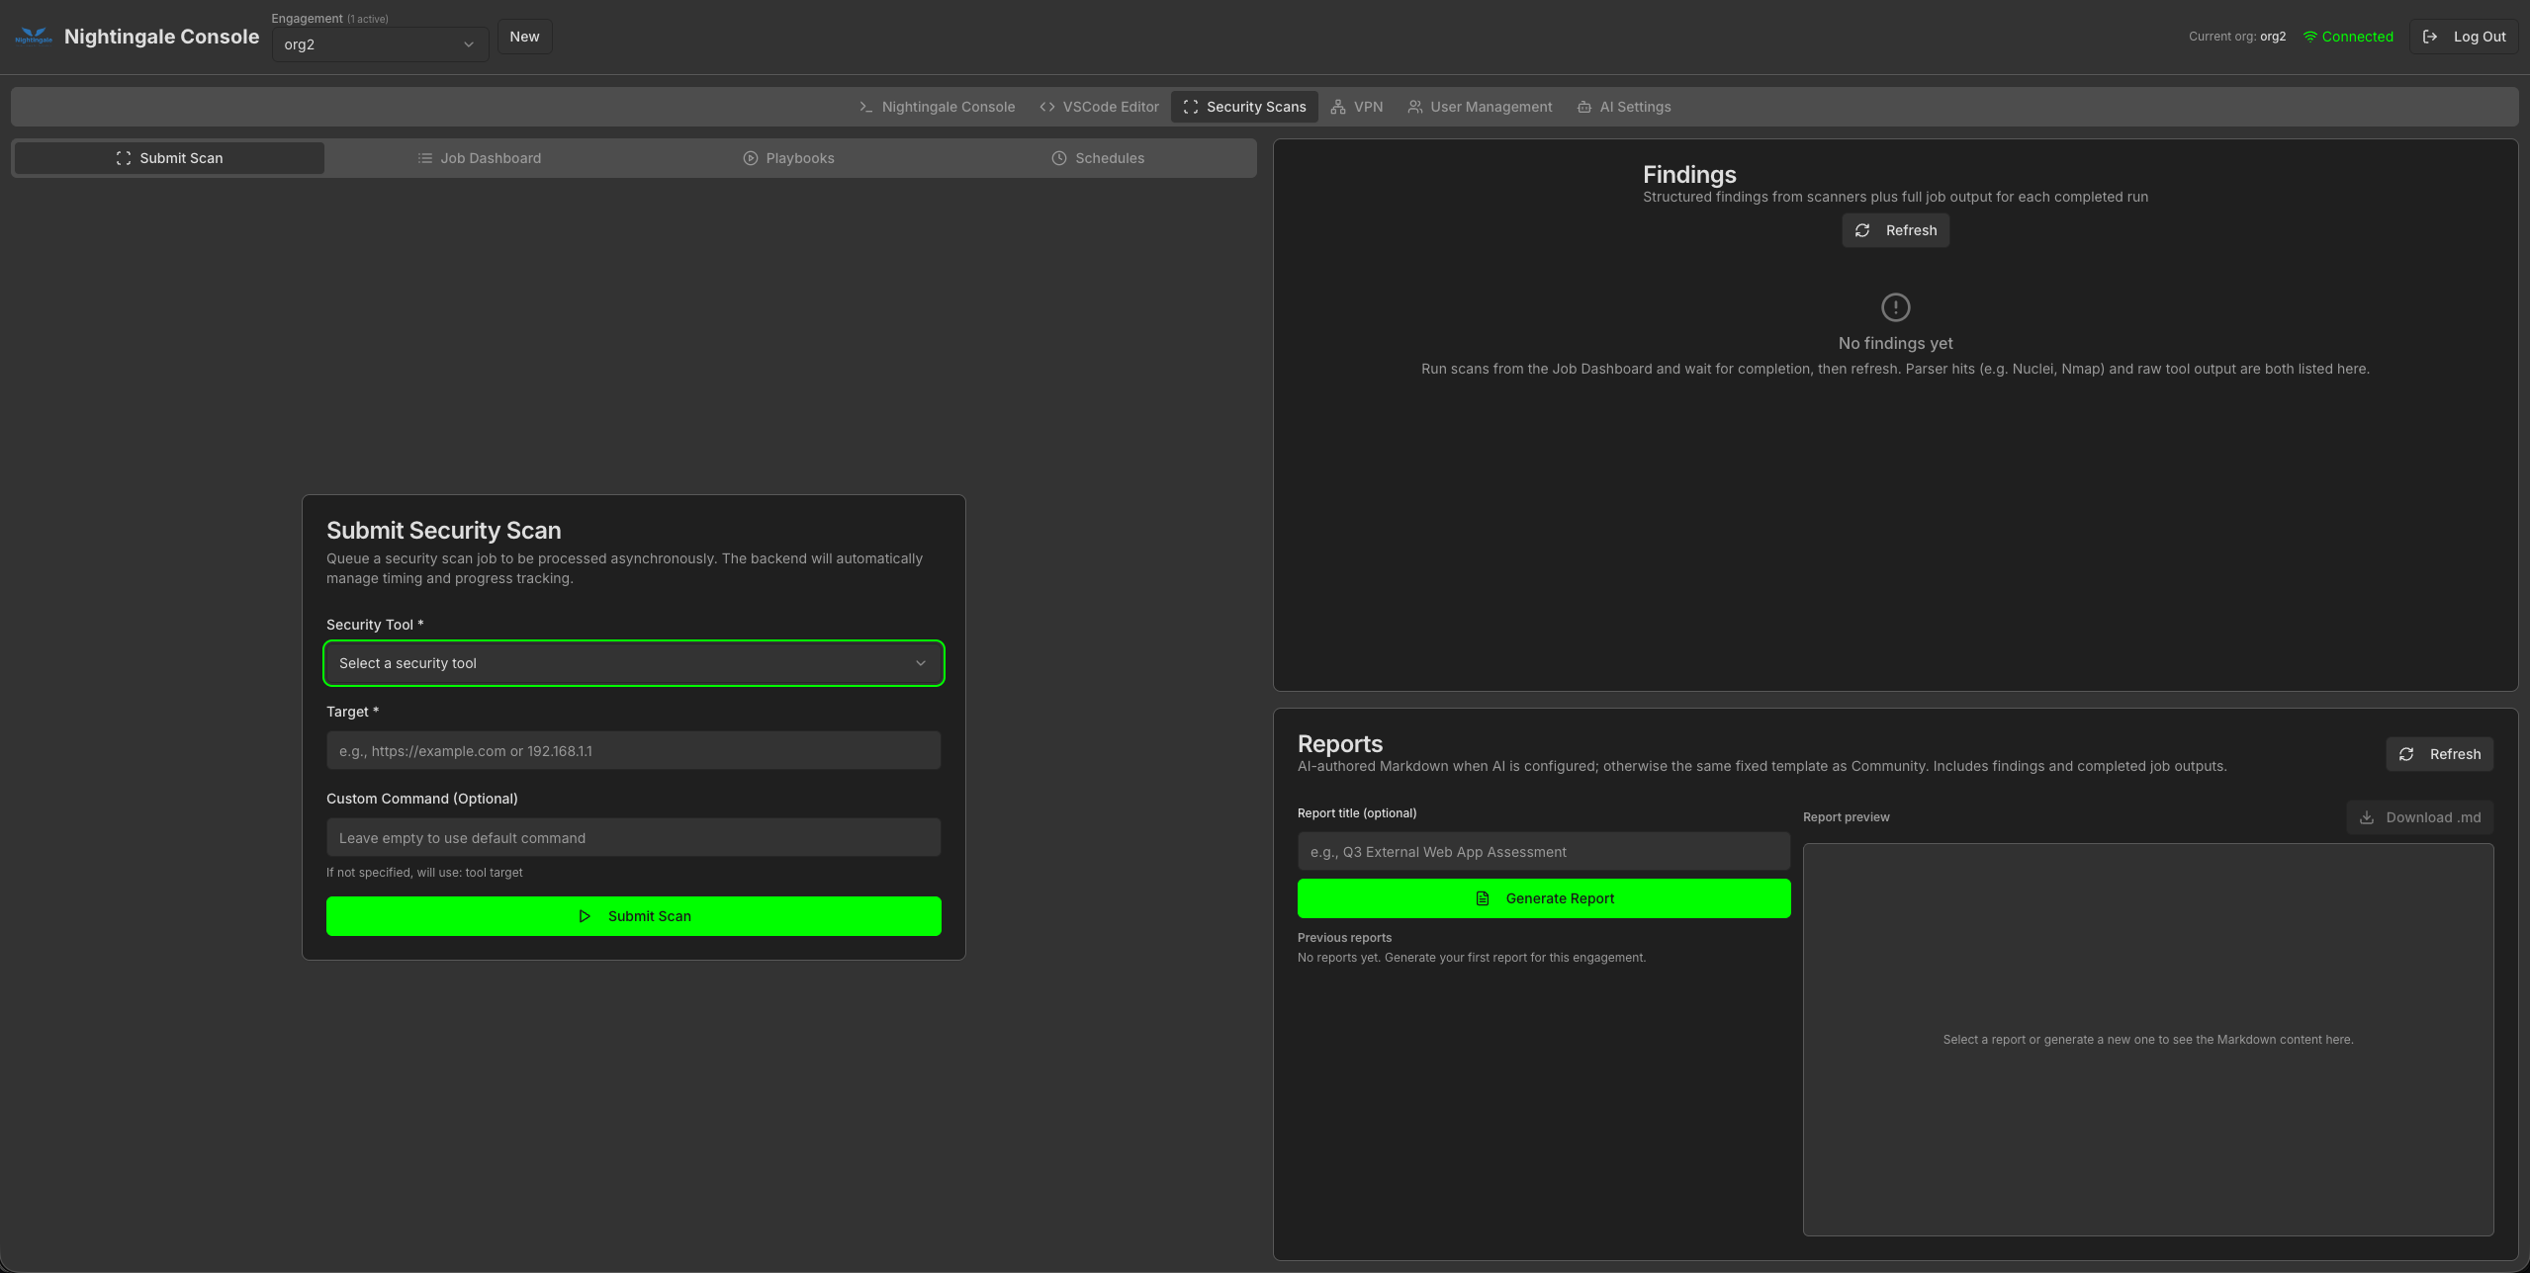Refresh the Reports panel
The image size is (2530, 1273).
tap(2439, 754)
